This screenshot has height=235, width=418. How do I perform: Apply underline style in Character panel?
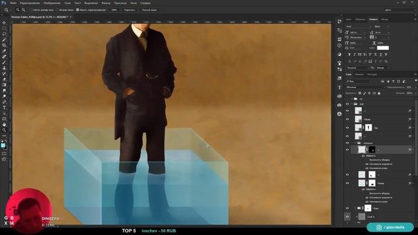(x=381, y=55)
